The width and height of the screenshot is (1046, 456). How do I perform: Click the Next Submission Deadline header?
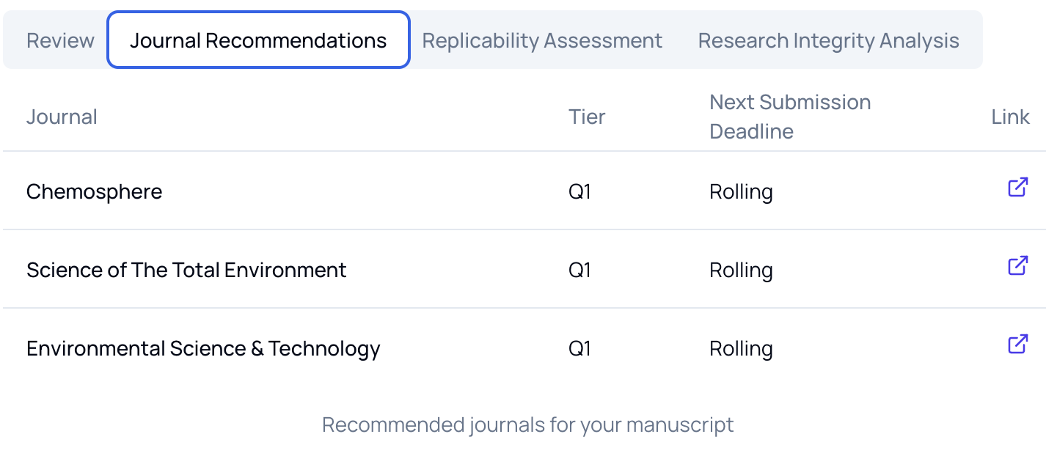[x=790, y=116]
